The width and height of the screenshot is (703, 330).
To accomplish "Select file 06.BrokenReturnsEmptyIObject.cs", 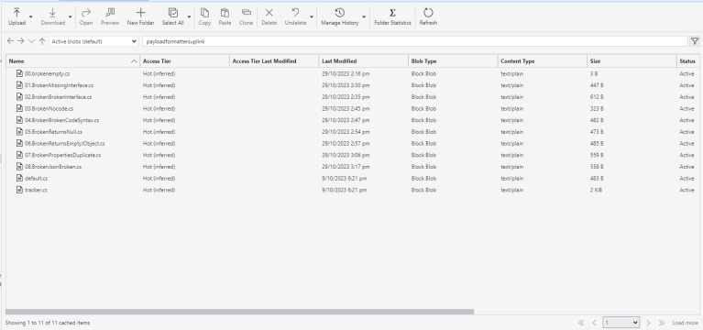I will coord(64,144).
